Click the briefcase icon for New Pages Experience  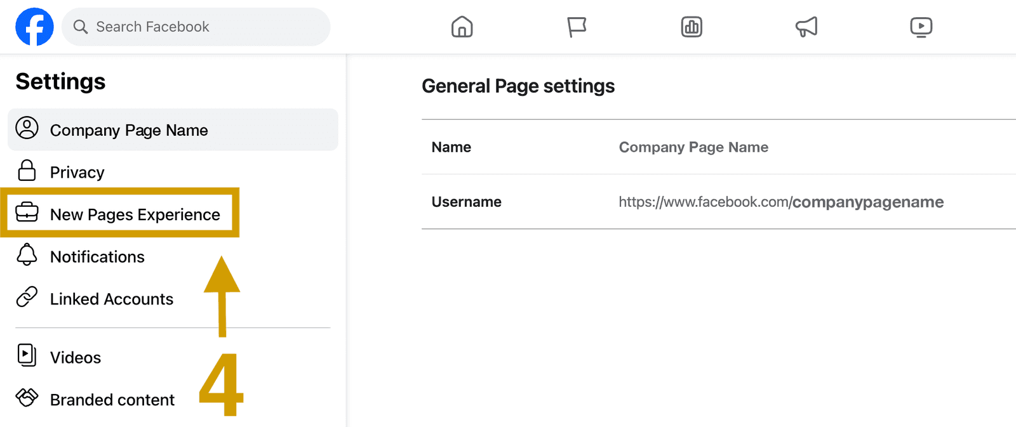tap(27, 213)
